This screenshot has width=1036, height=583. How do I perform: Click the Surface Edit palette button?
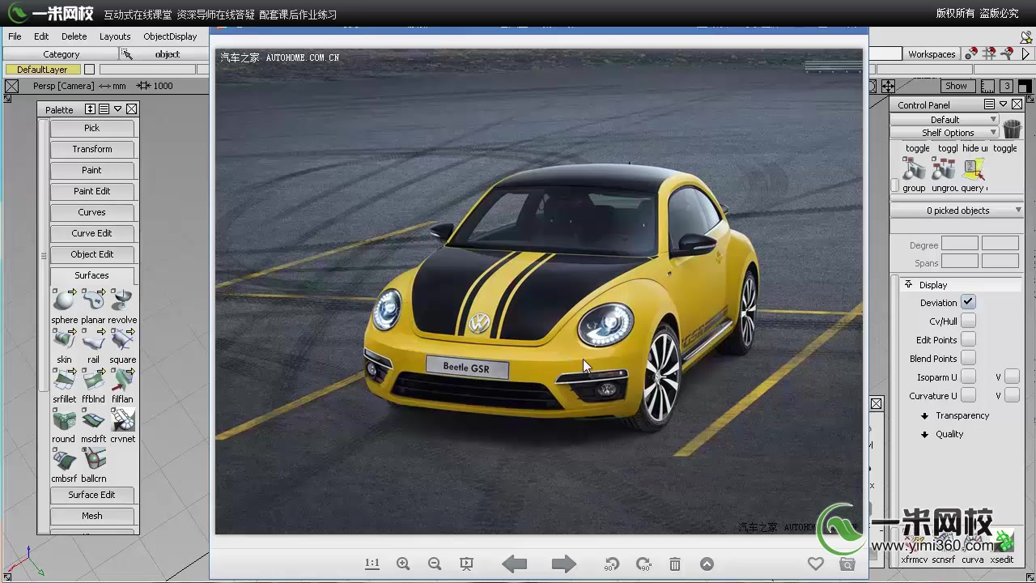(x=91, y=495)
